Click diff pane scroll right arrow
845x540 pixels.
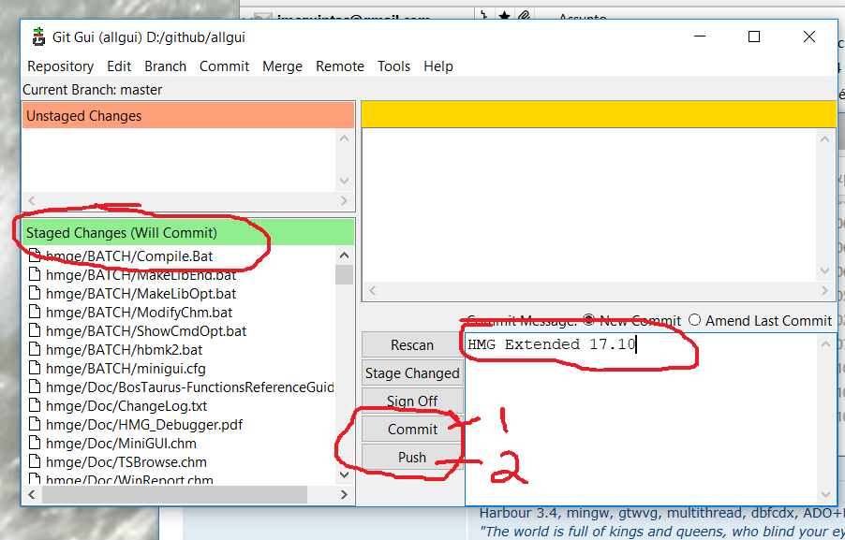(824, 291)
